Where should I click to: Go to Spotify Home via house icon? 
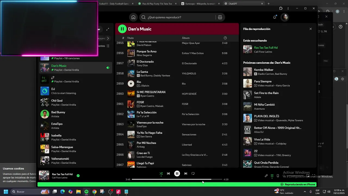133,17
